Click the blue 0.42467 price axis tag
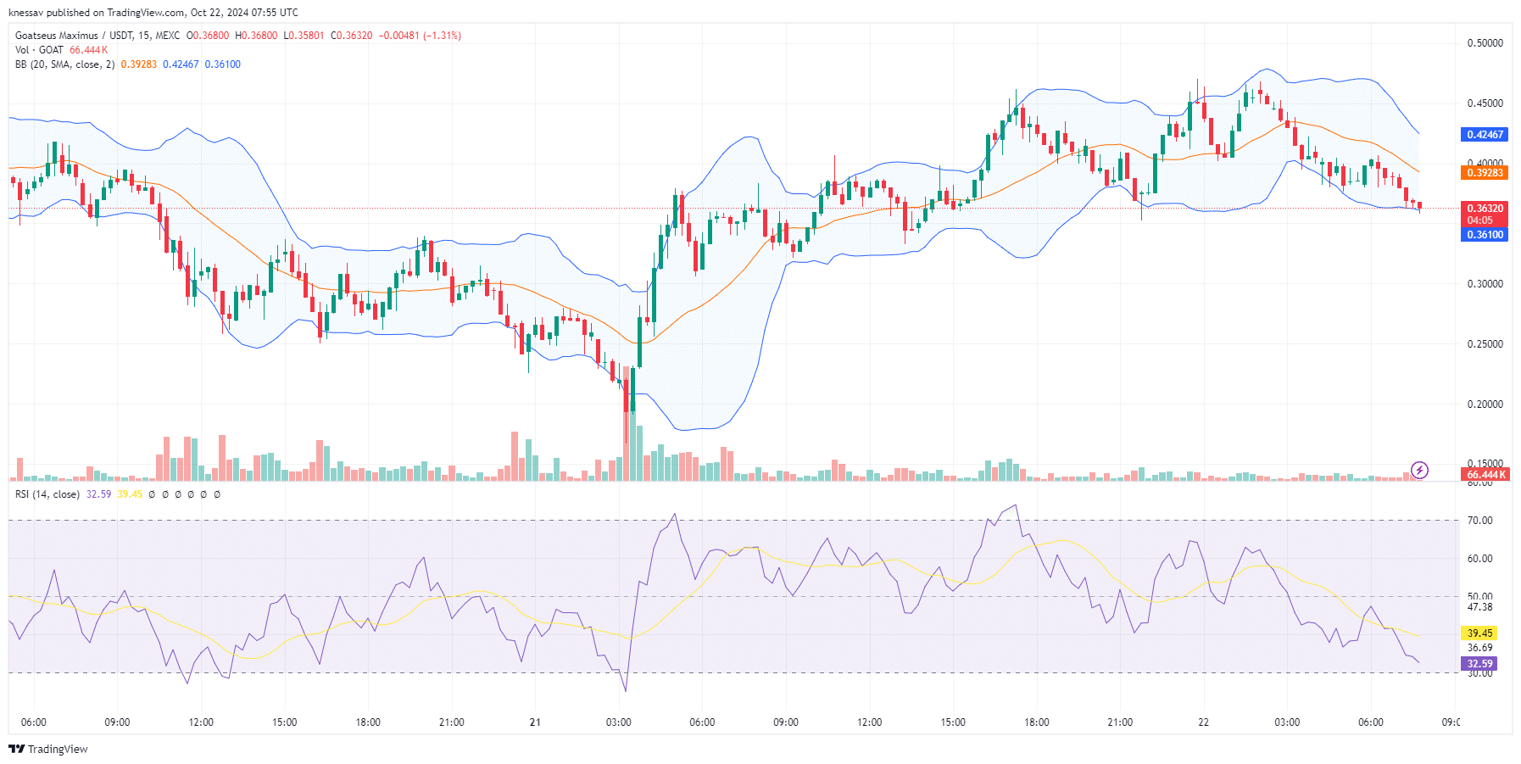Viewport: 1521px width, 764px height. [1485, 135]
